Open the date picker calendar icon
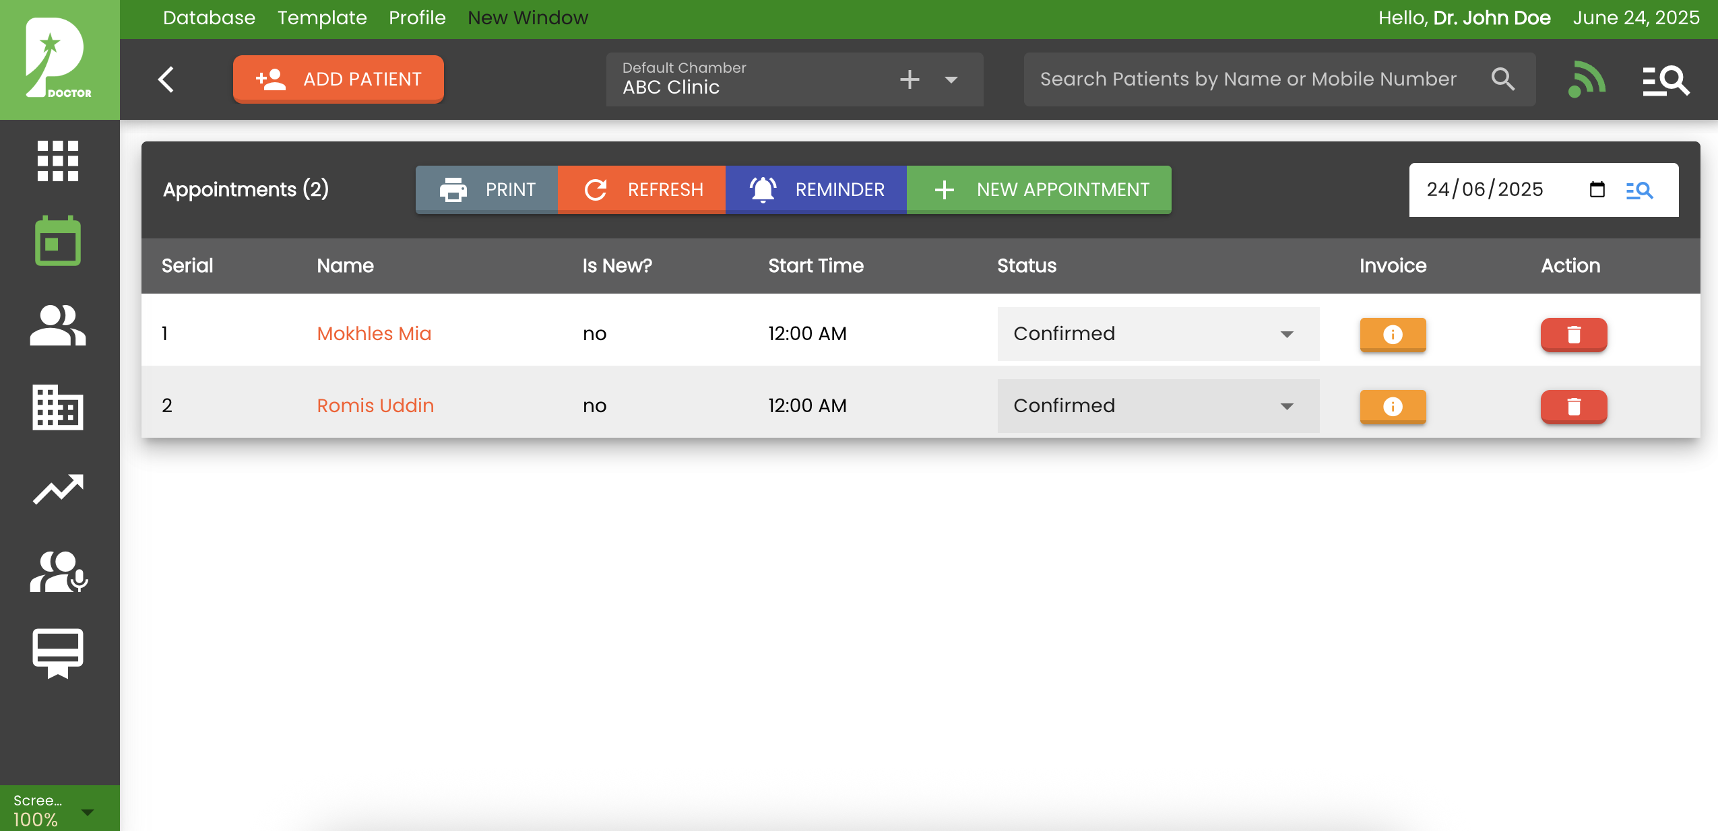The height and width of the screenshot is (831, 1718). click(x=1597, y=189)
